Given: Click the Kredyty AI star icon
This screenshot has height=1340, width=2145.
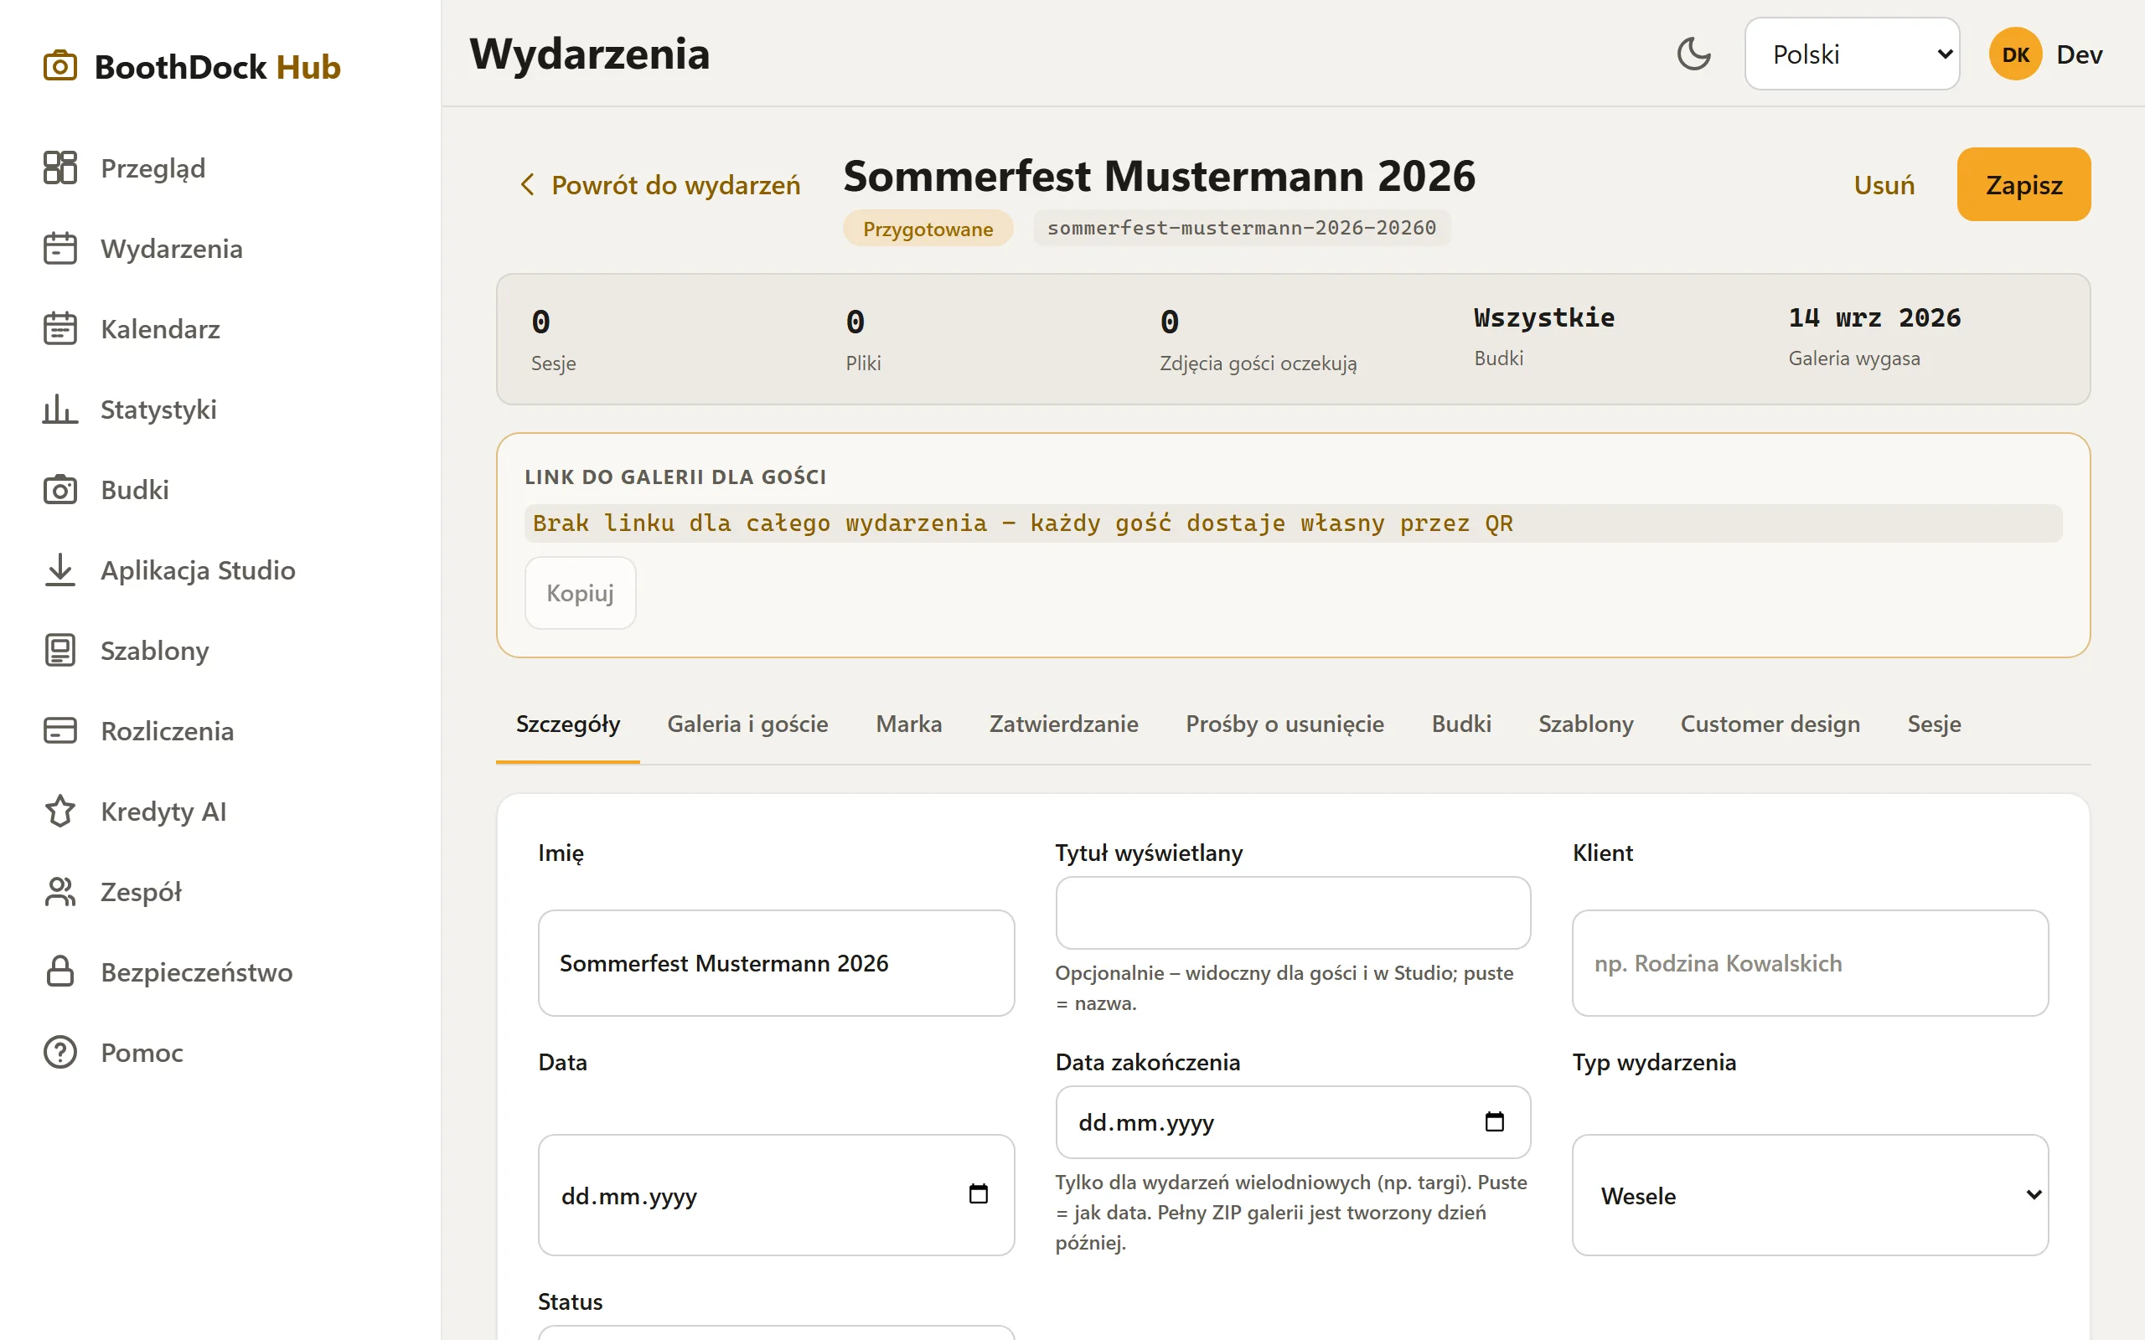Looking at the screenshot, I should 60,811.
